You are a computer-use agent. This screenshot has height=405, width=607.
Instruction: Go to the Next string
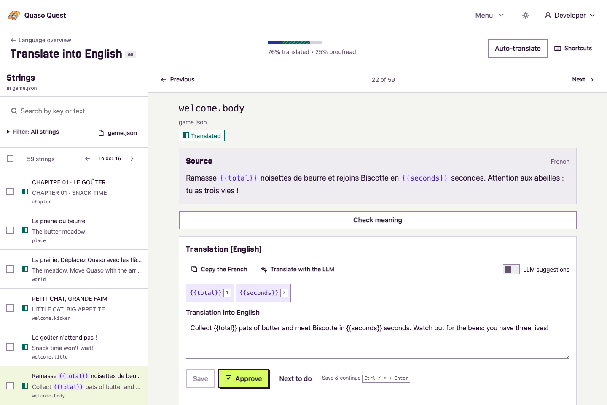tap(583, 79)
